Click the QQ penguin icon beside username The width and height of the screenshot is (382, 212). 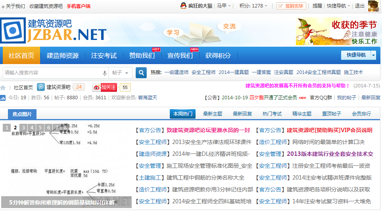tap(183, 6)
